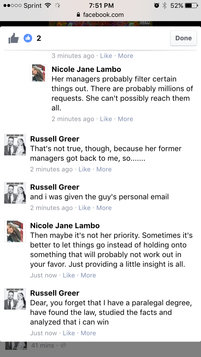Screen dimensions: 201x357
Task: Tap the globe privacy icon beside 41 mins
Action: pyautogui.click(x=63, y=345)
